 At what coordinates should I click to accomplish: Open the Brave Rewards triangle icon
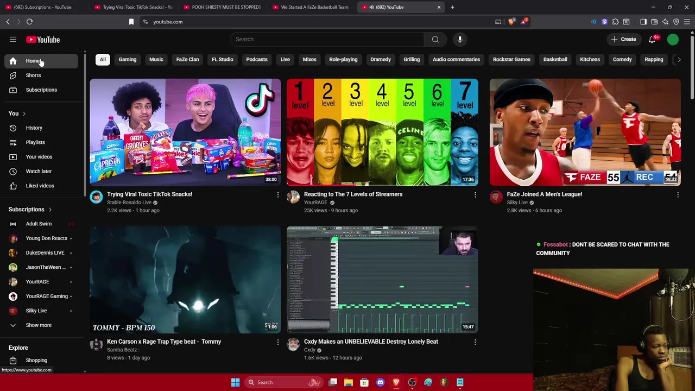click(524, 22)
